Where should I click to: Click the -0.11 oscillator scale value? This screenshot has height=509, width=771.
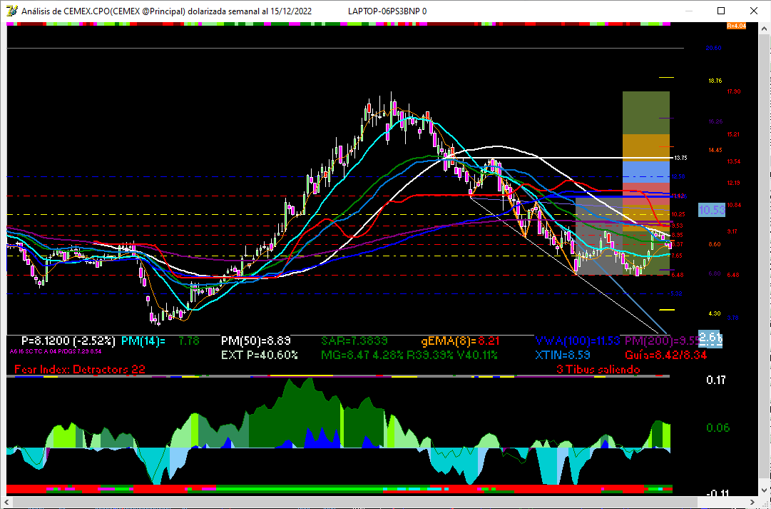718,493
